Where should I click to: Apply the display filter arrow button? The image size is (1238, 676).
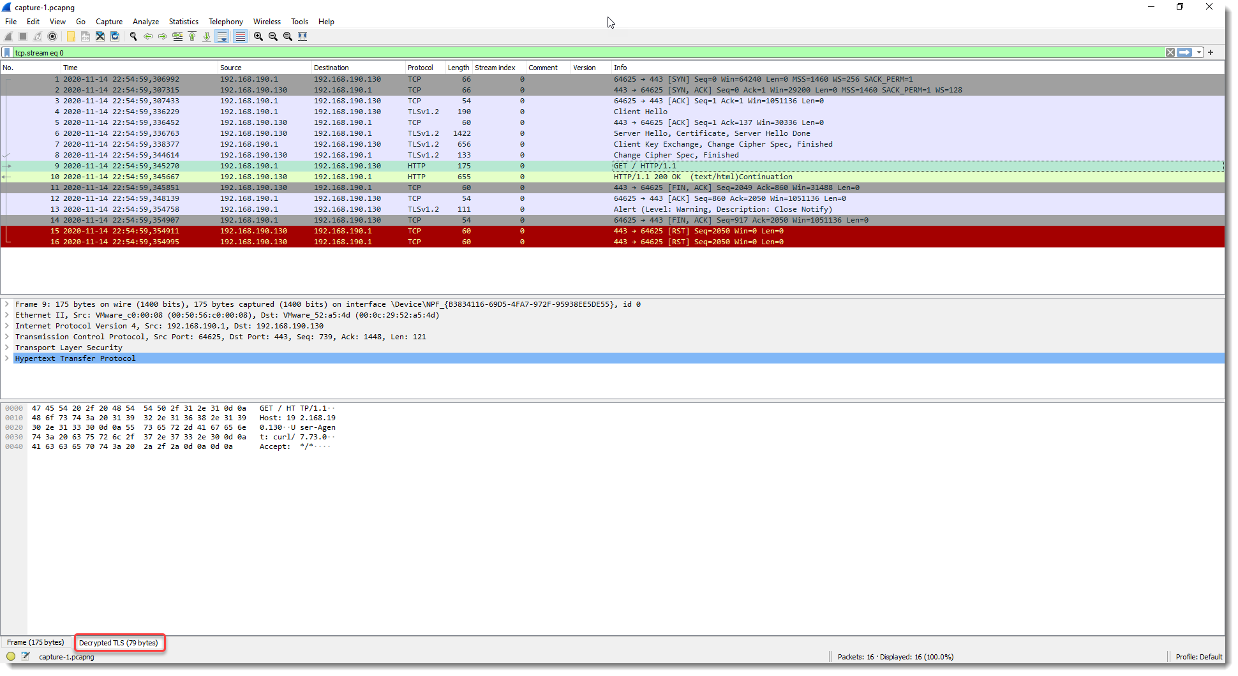coord(1184,53)
